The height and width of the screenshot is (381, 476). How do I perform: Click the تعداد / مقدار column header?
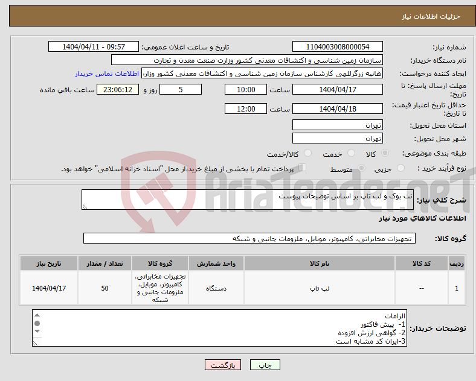pyautogui.click(x=105, y=263)
